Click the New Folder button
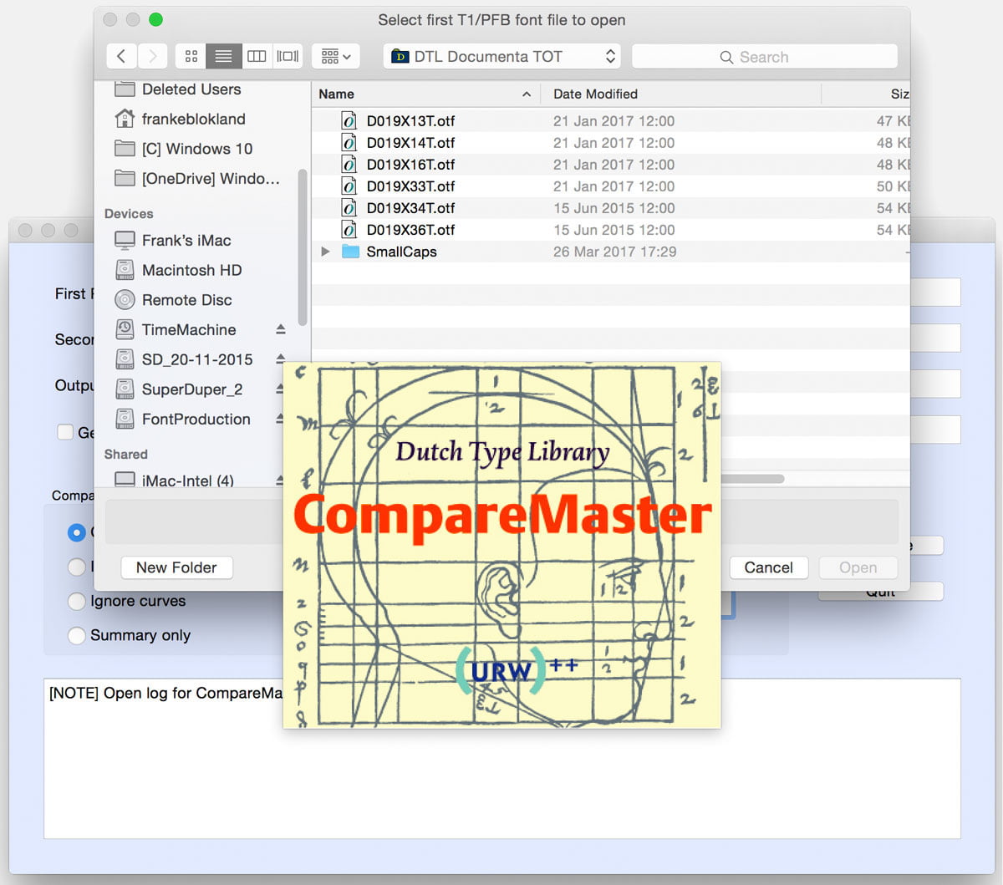The width and height of the screenshot is (1003, 885). 176,567
